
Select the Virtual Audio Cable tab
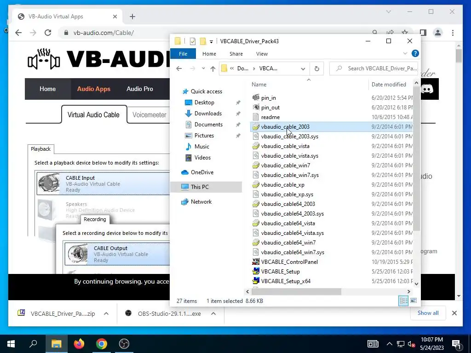(x=93, y=114)
